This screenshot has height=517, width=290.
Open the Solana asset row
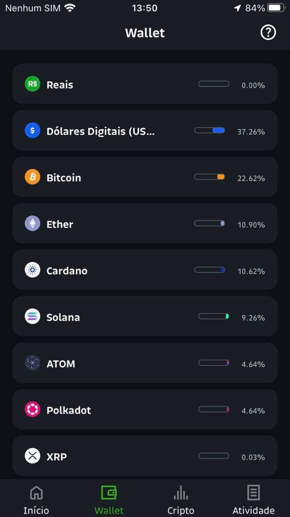pos(145,316)
